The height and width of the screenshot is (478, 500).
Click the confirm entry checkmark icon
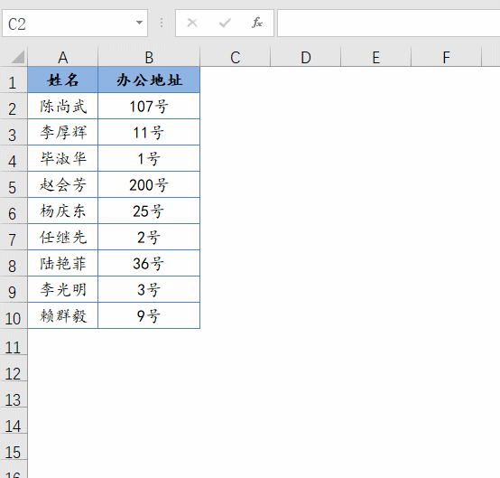click(225, 23)
